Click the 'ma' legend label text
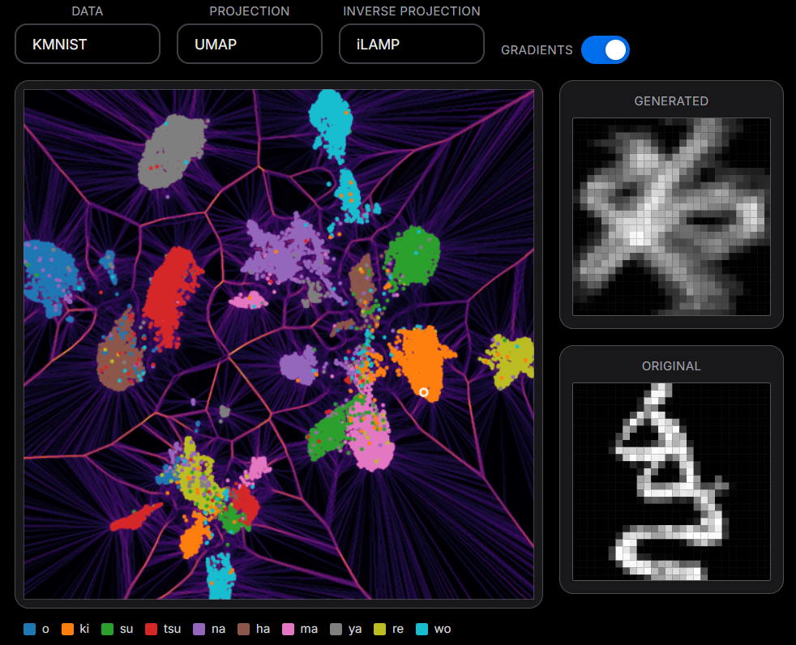The image size is (796, 645). (309, 630)
